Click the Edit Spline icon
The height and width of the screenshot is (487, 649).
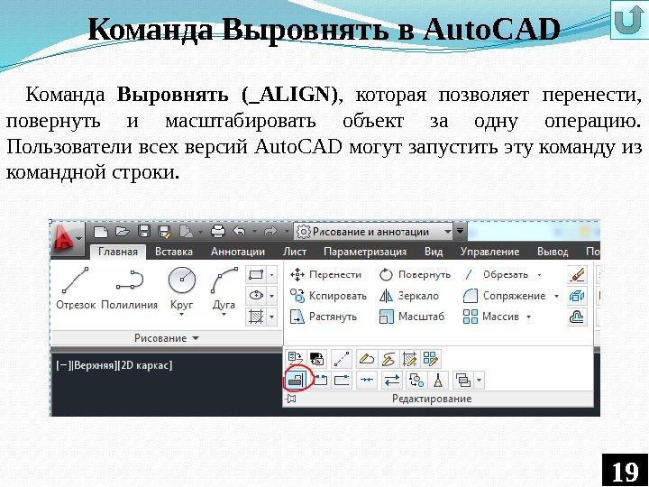tap(388, 359)
